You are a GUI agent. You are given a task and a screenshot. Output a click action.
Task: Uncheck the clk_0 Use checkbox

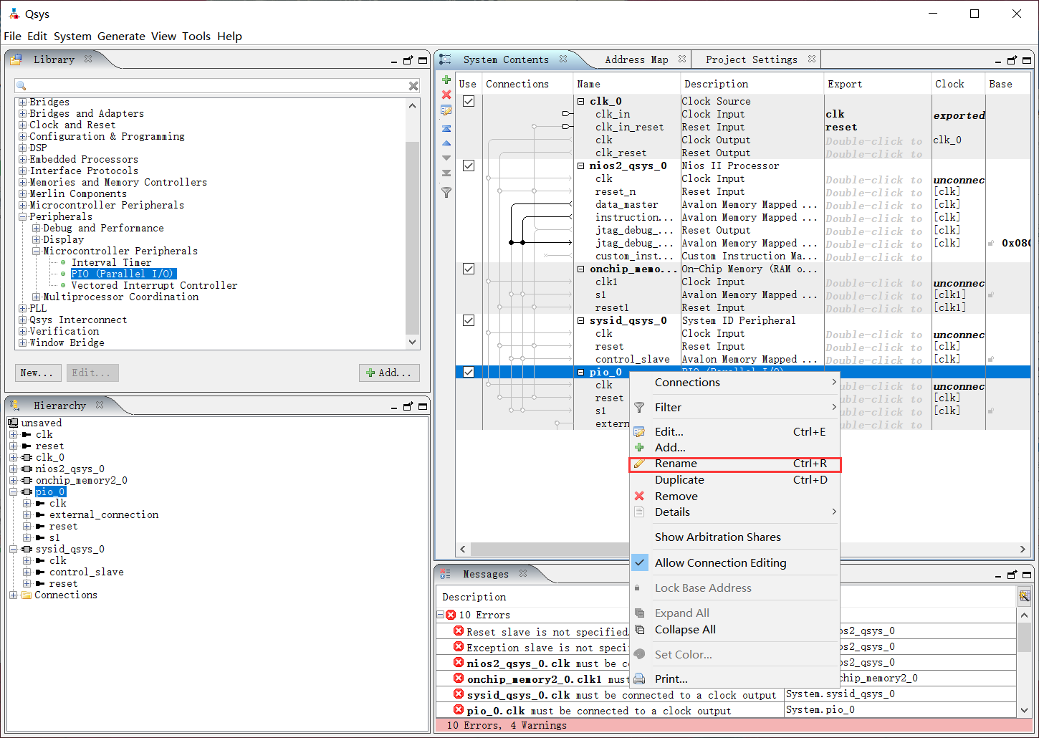469,102
